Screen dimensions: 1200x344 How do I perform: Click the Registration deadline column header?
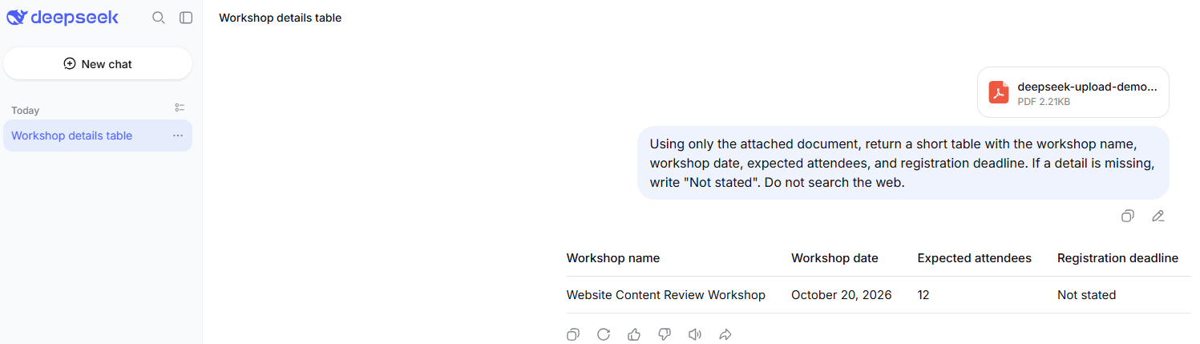1117,258
